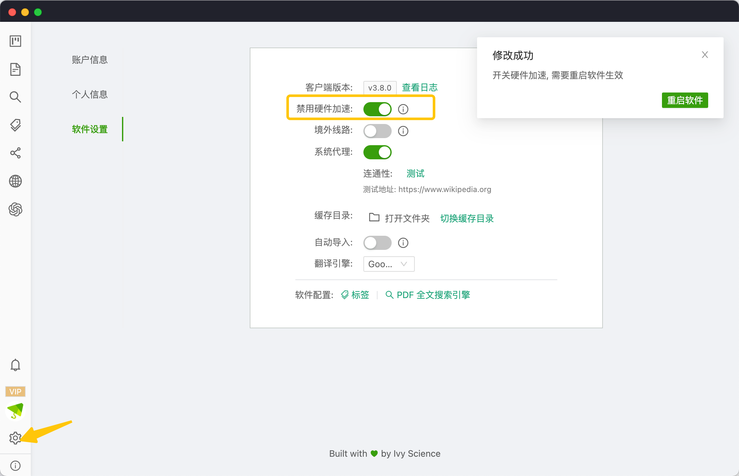
Task: Click the green maximize window button
Action: [x=38, y=12]
